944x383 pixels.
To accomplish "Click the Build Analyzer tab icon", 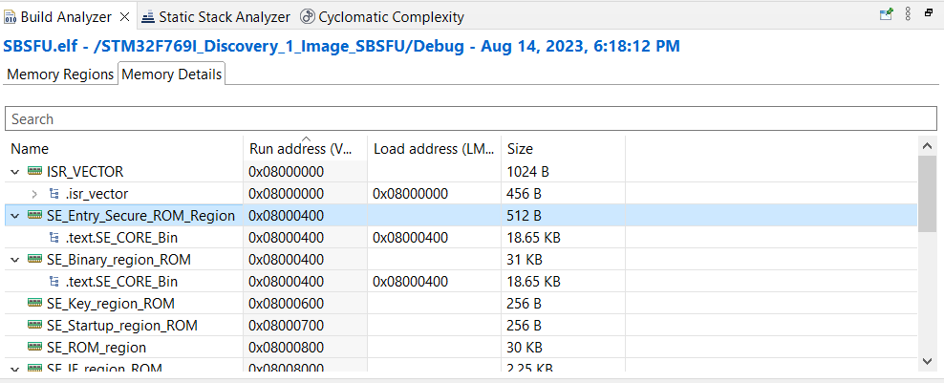I will tap(11, 16).
